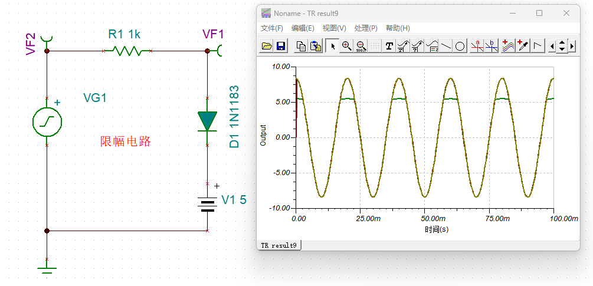Click the R1 1k resistor in schematic
The height and width of the screenshot is (286, 593).
pos(128,51)
